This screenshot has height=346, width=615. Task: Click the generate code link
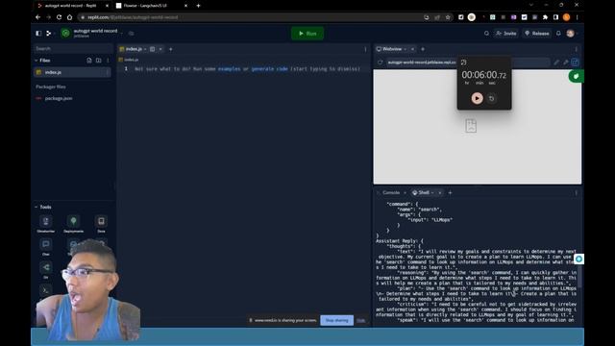click(270, 68)
